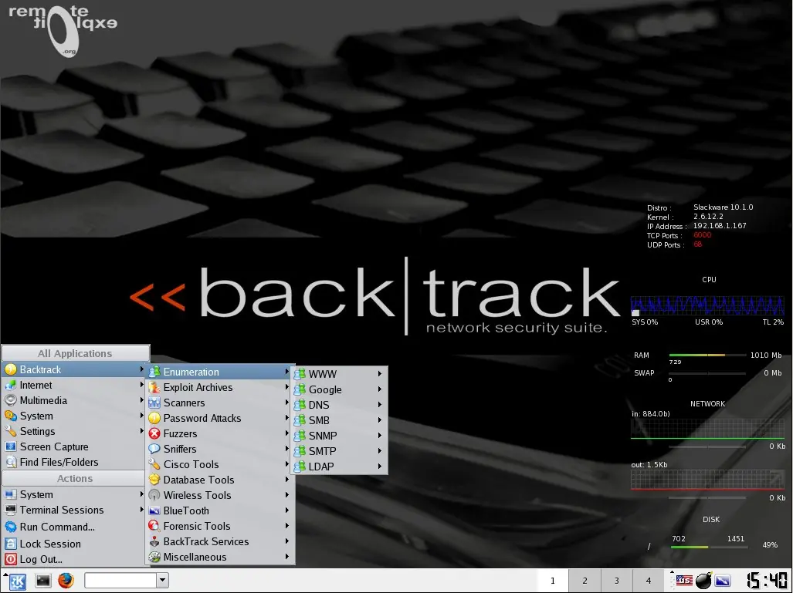Click the red TCP port 6000 value
Viewport: 793px width, 593px height.
click(x=702, y=235)
